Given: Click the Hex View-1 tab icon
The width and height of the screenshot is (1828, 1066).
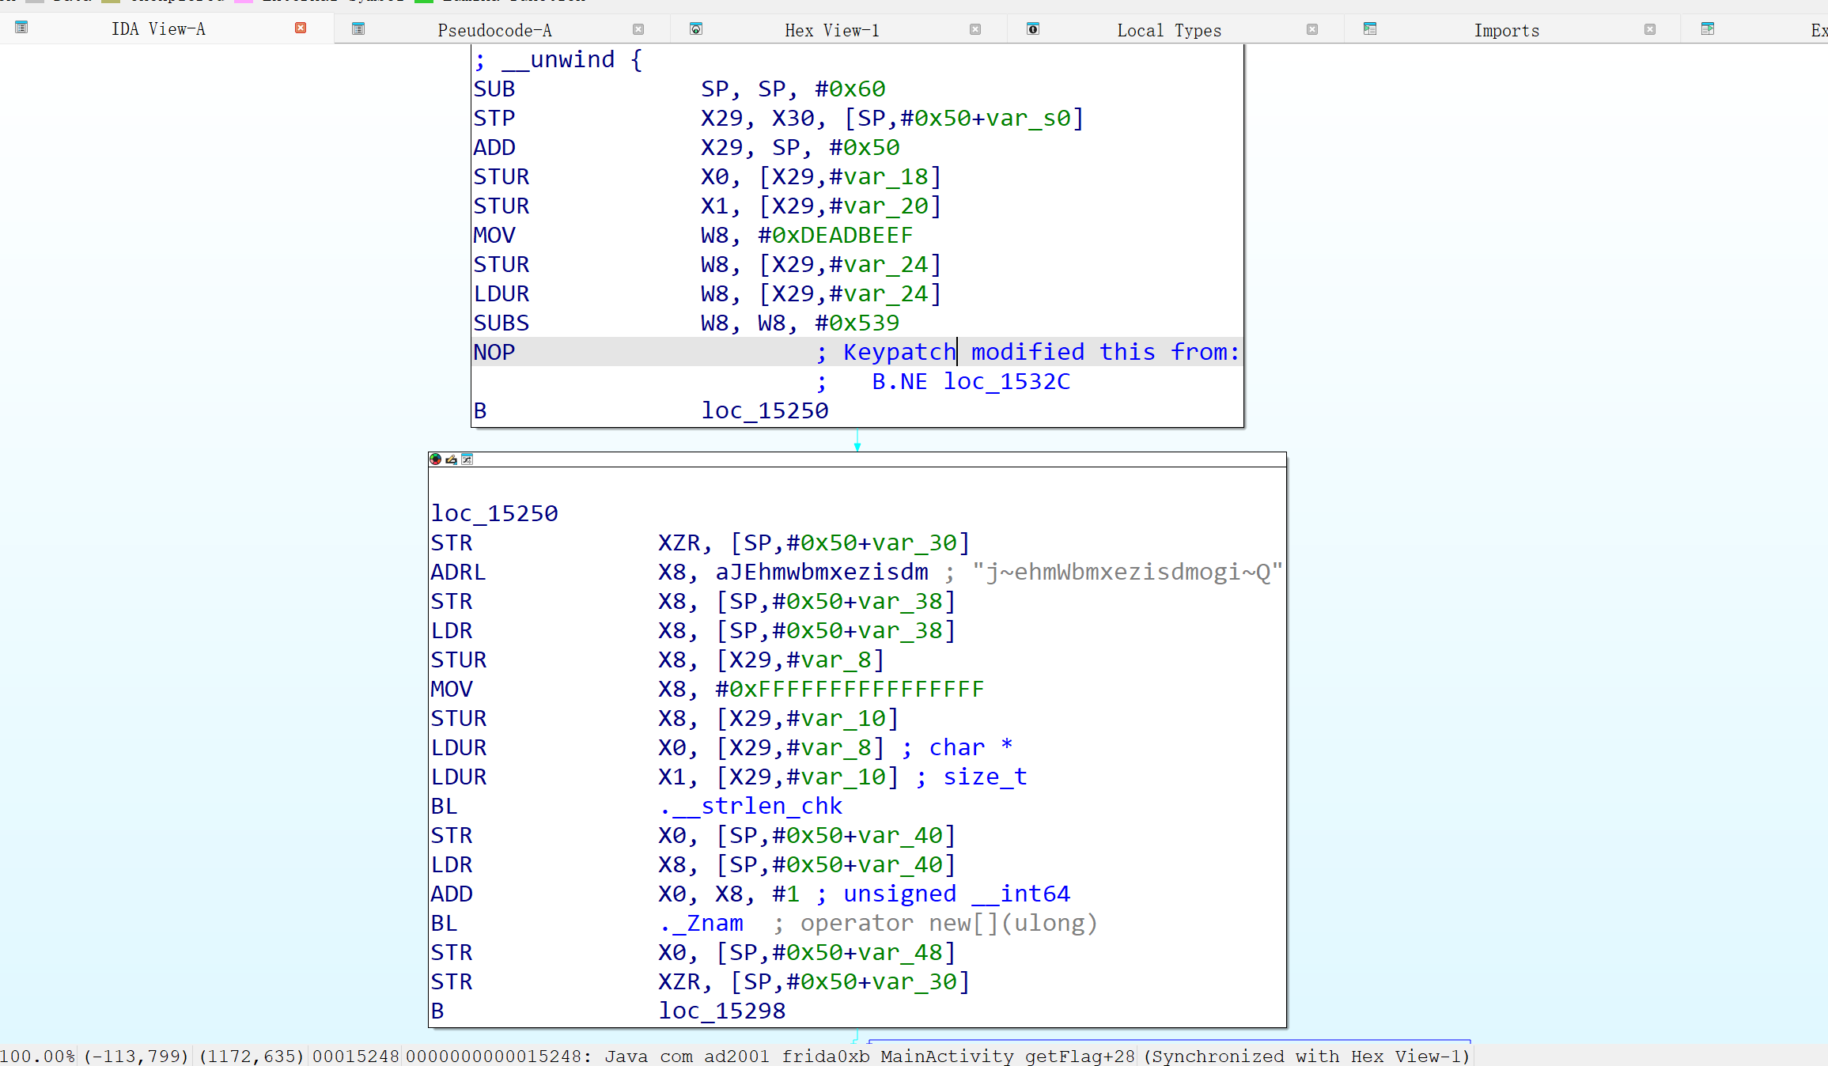Looking at the screenshot, I should point(696,29).
